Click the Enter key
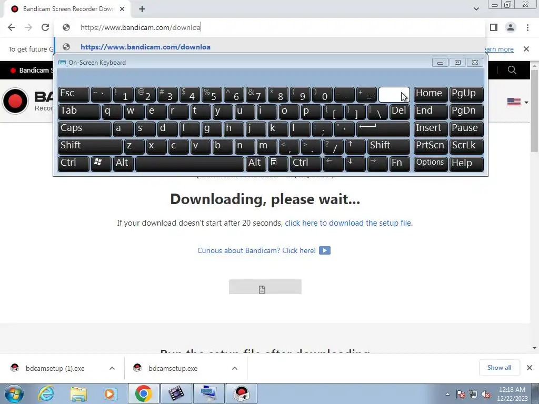This screenshot has width=539, height=404. [383, 129]
